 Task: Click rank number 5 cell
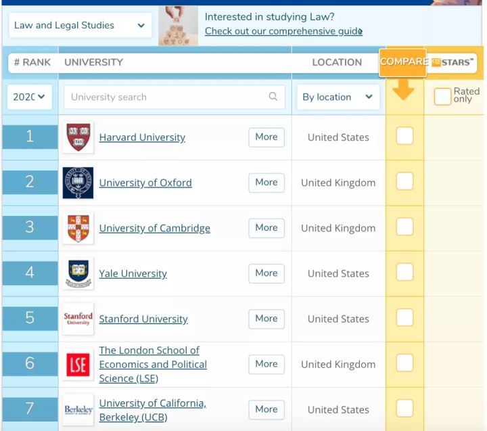(30, 318)
